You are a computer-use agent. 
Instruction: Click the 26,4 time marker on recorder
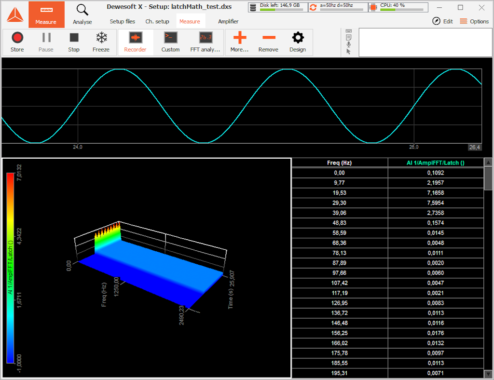[x=475, y=147]
